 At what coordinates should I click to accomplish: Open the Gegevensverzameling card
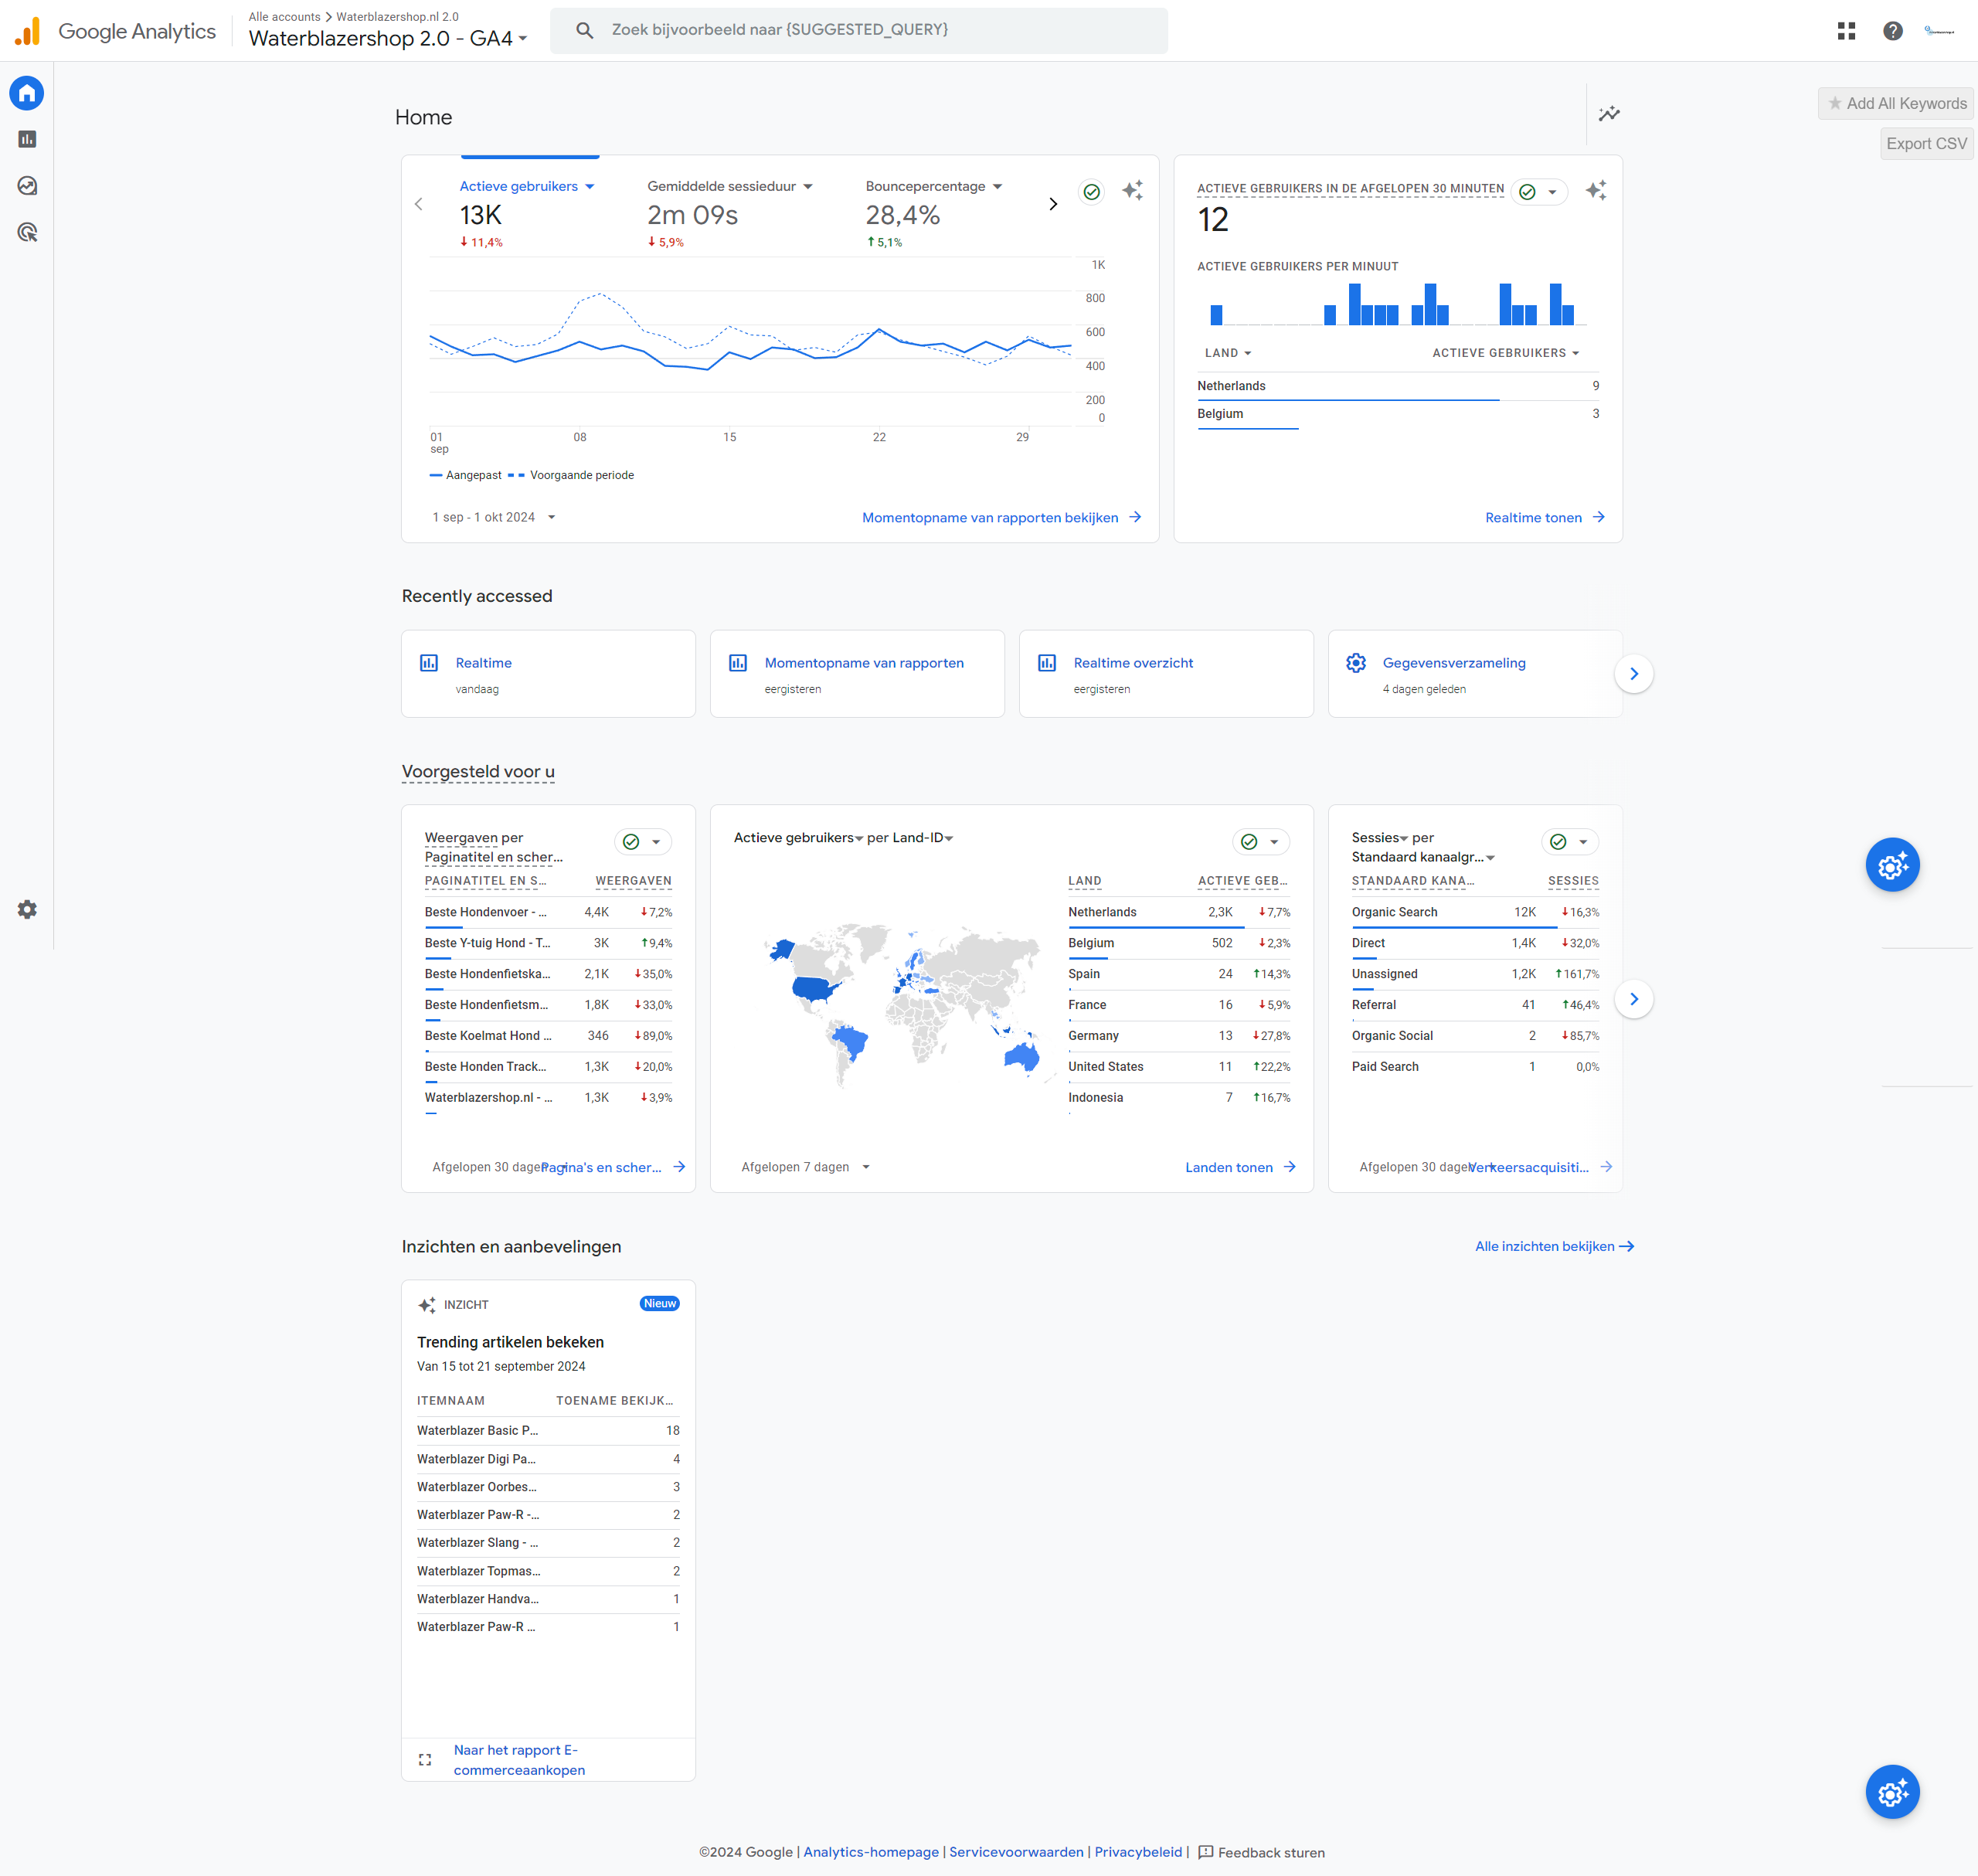tap(1475, 673)
